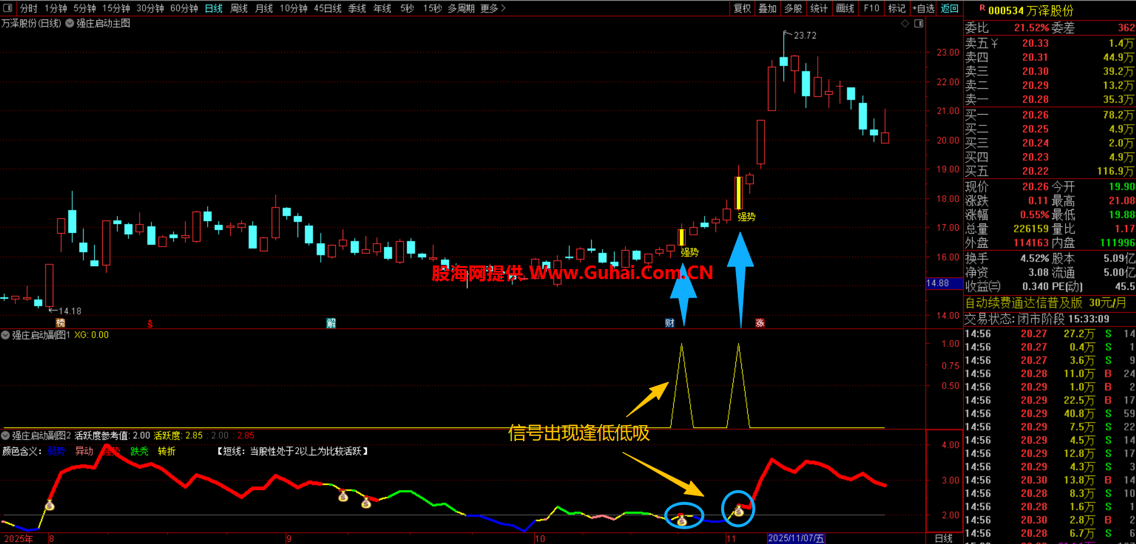Switch to the 周线 weekly period tab
This screenshot has height=544, width=1136.
click(x=239, y=8)
